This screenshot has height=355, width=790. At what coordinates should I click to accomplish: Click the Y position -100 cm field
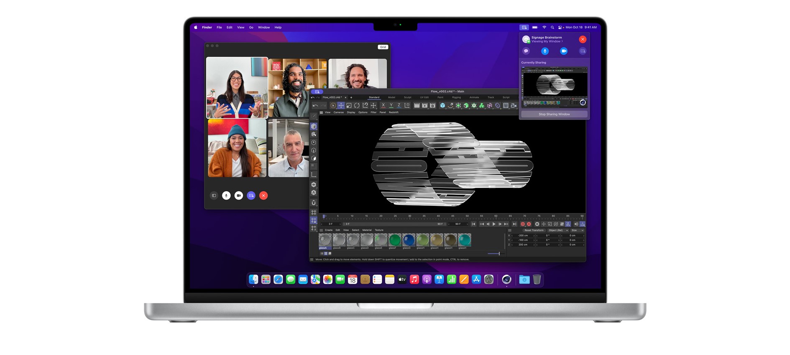[x=523, y=240]
